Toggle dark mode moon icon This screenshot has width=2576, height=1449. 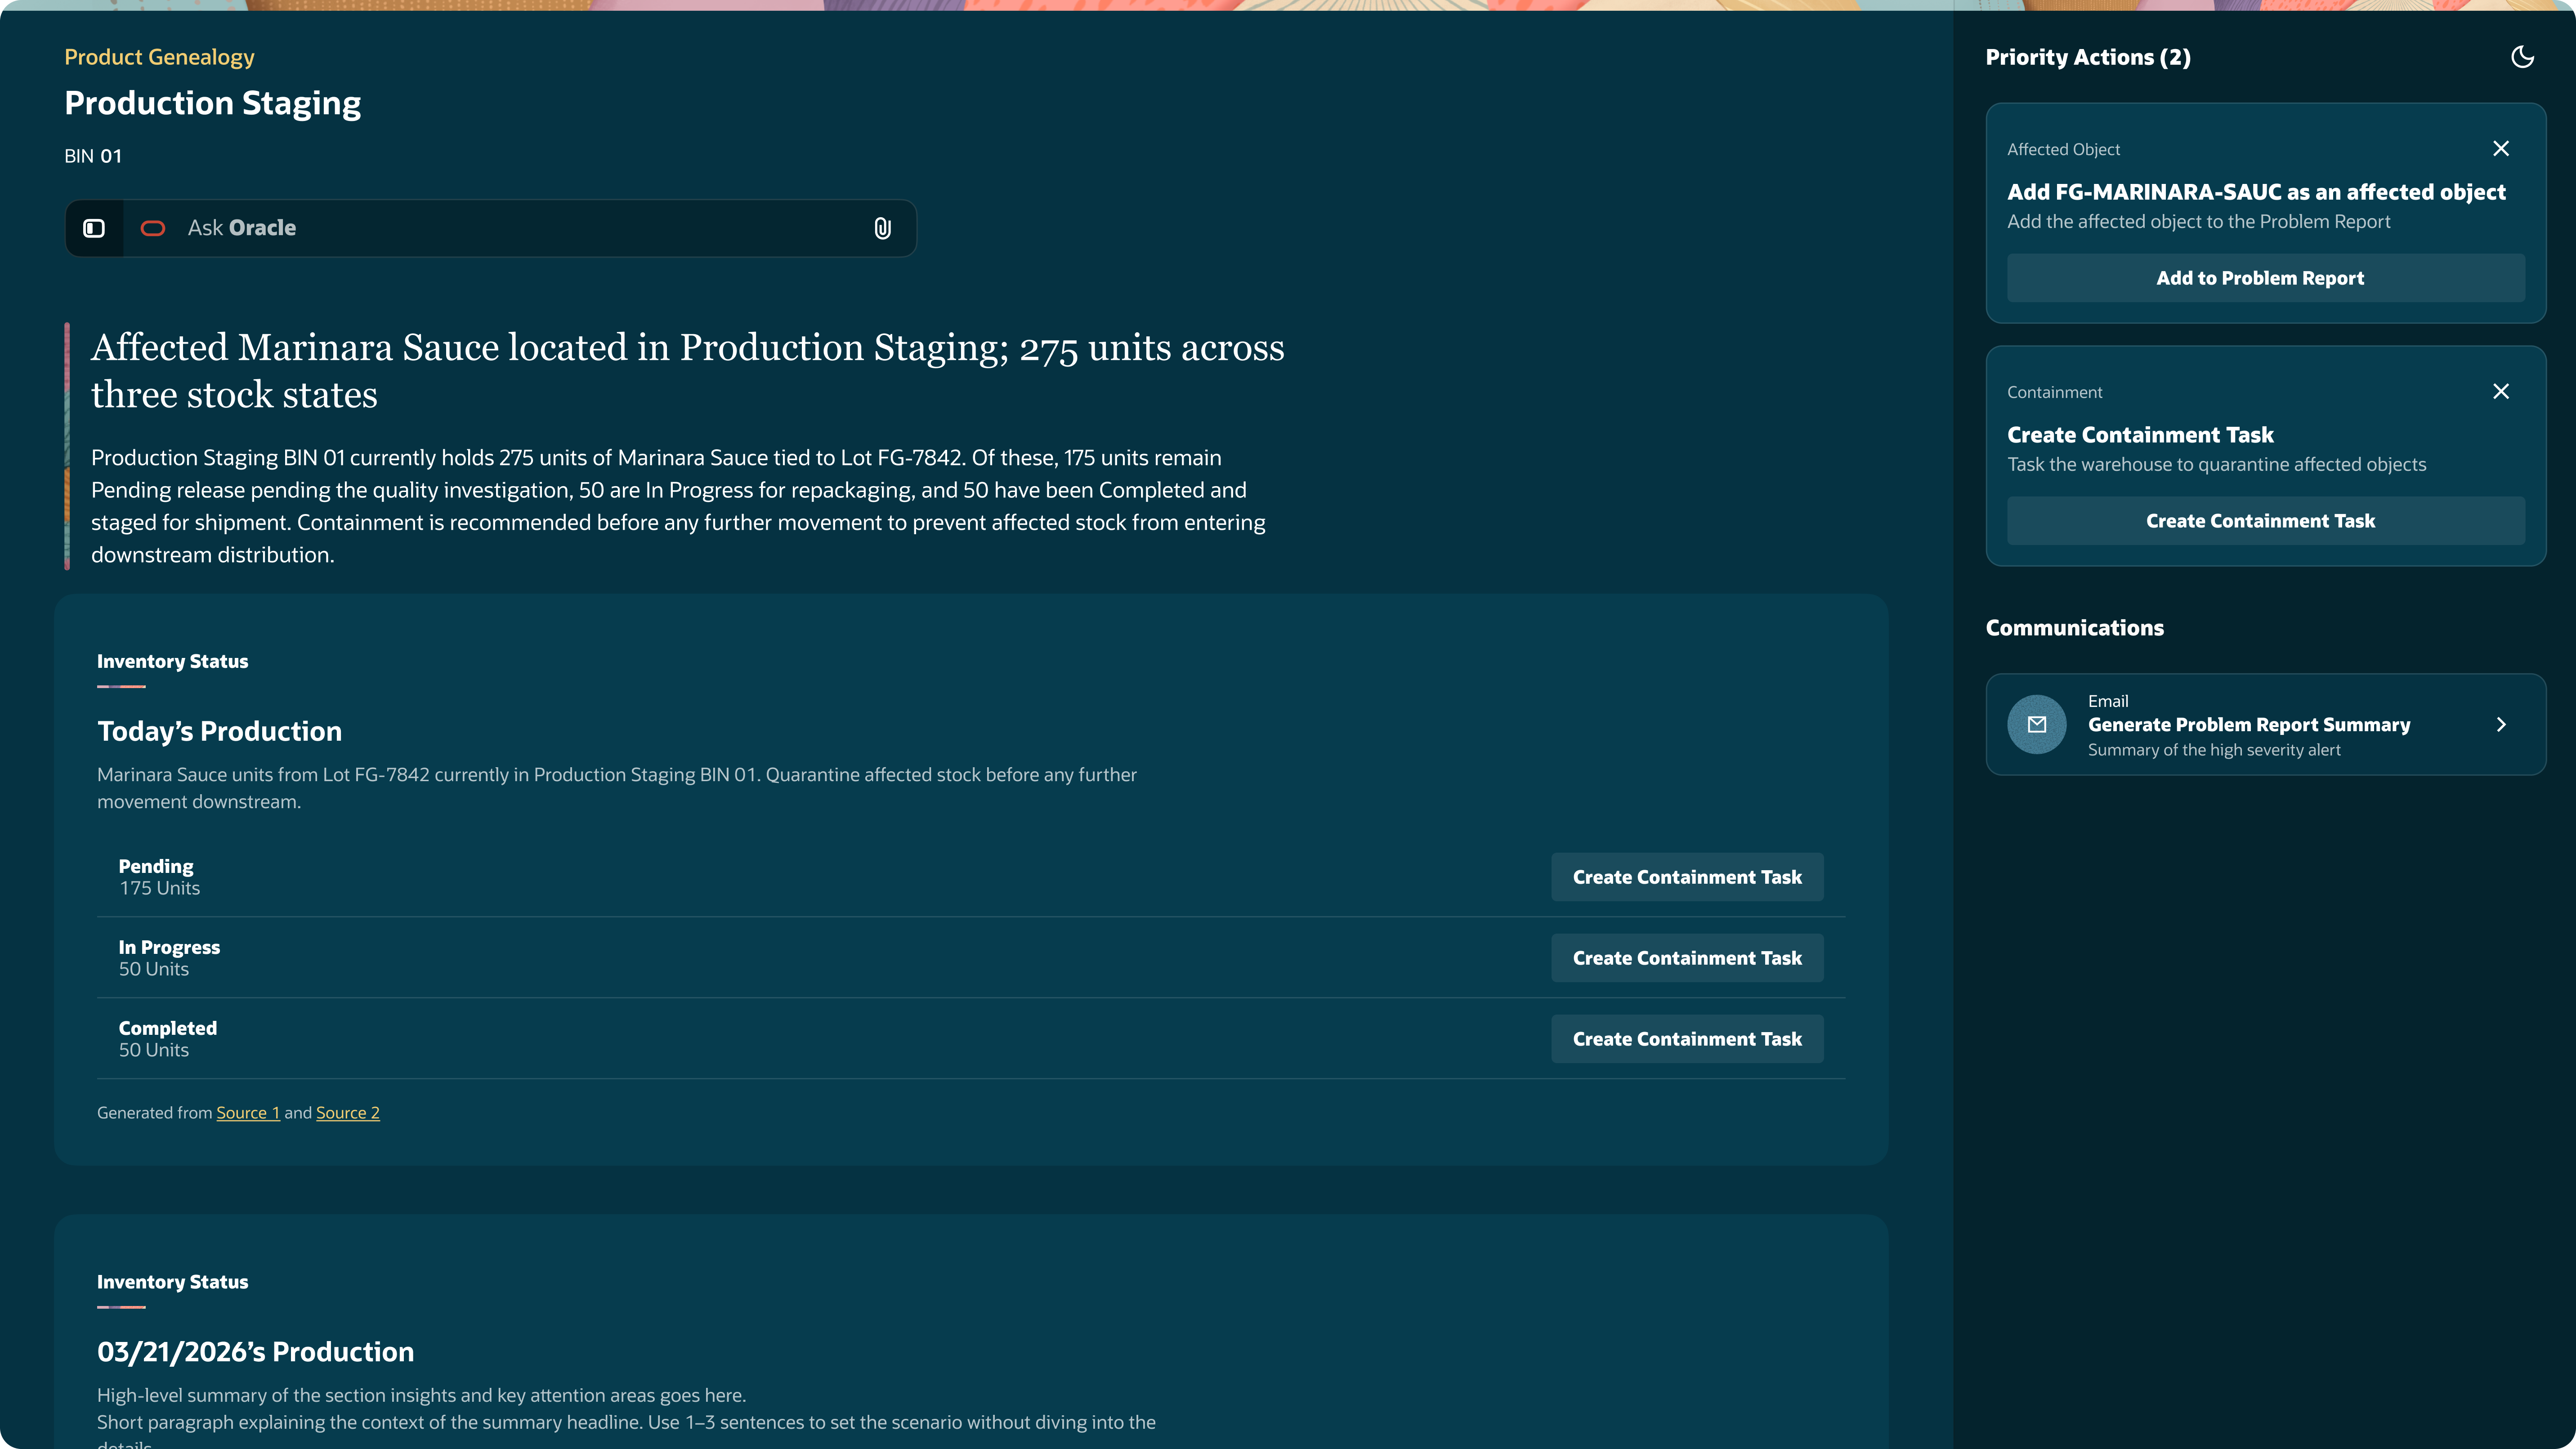[x=2522, y=57]
